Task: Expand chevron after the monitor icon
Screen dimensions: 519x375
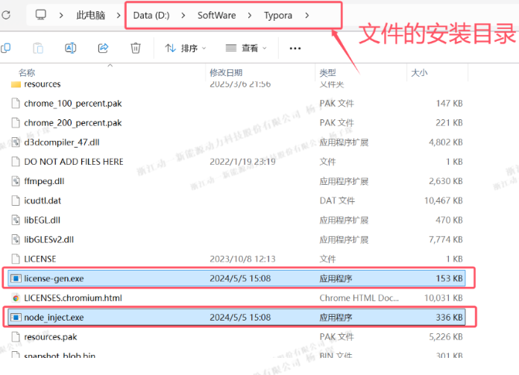Action: pos(61,15)
